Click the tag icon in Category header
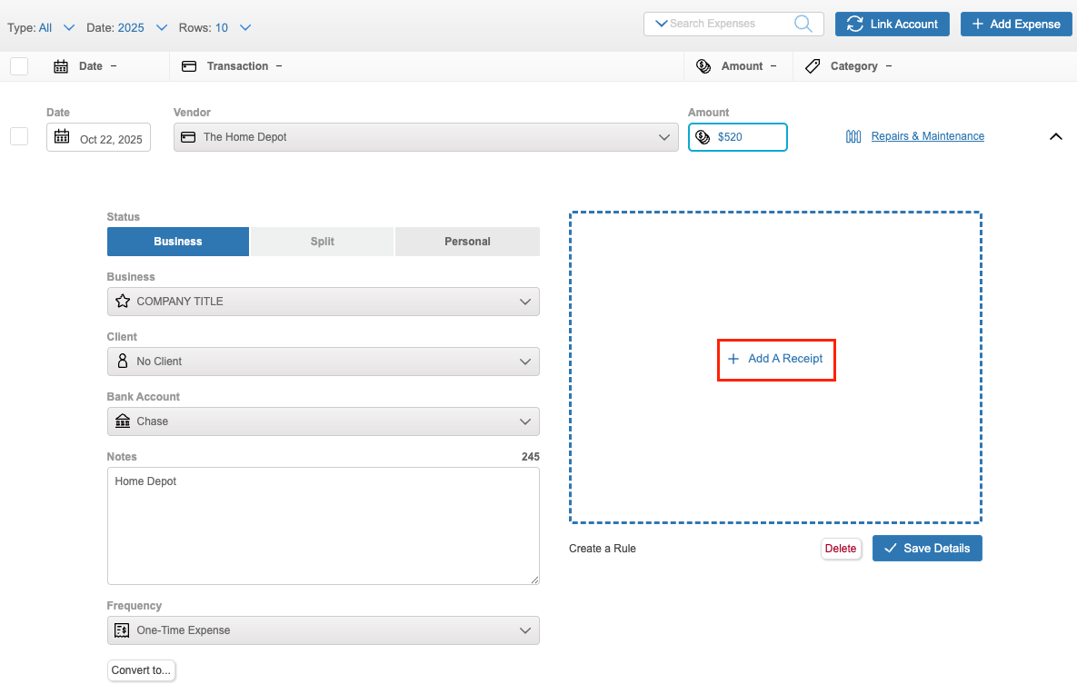This screenshot has width=1077, height=684. 813,66
